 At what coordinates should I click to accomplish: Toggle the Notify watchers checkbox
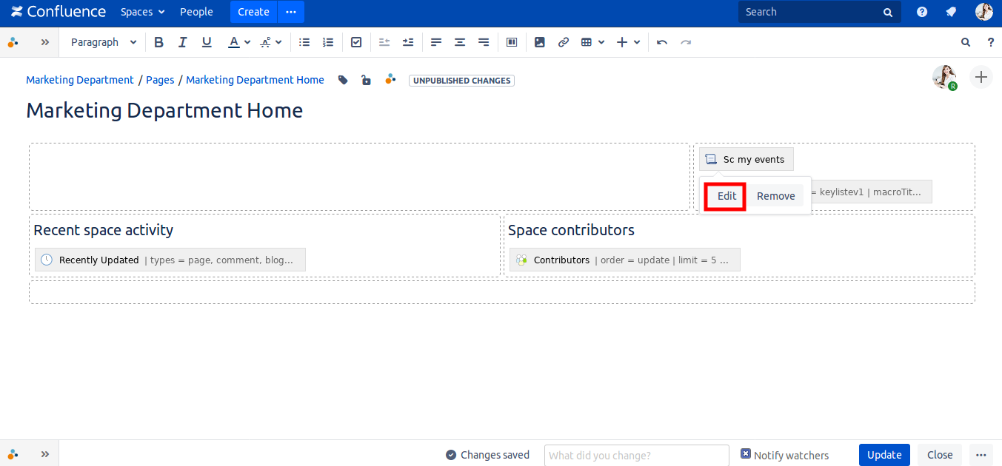pos(746,454)
